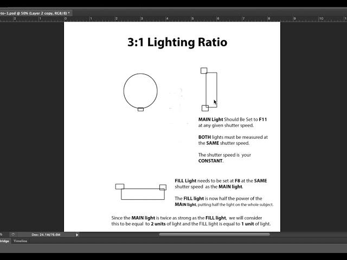Viewport: 347px width, 260px height.
Task: Switch to the Mini Bridge tab
Action: [x=4, y=241]
